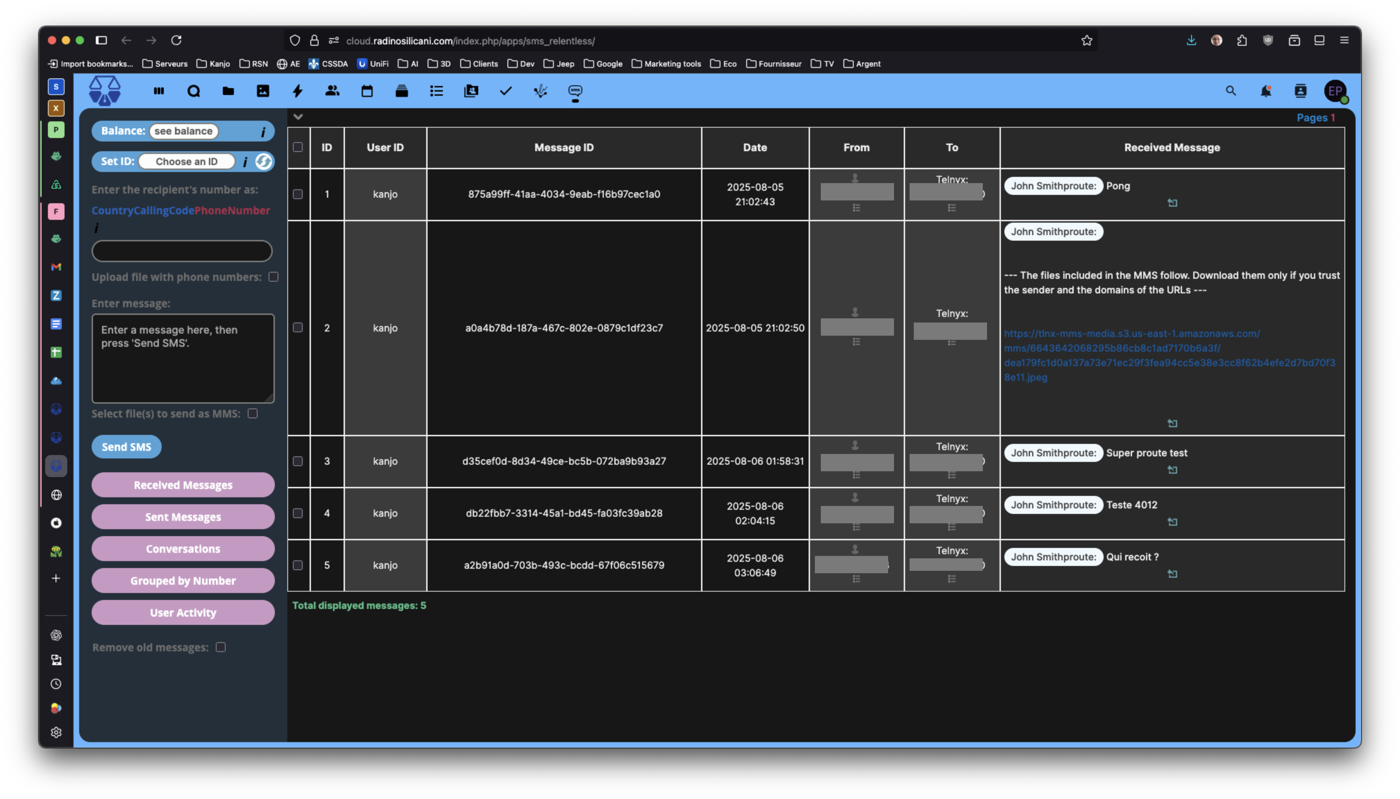Image resolution: width=1400 pixels, height=799 pixels.
Task: Click the search magnifier in header
Action: point(1230,91)
